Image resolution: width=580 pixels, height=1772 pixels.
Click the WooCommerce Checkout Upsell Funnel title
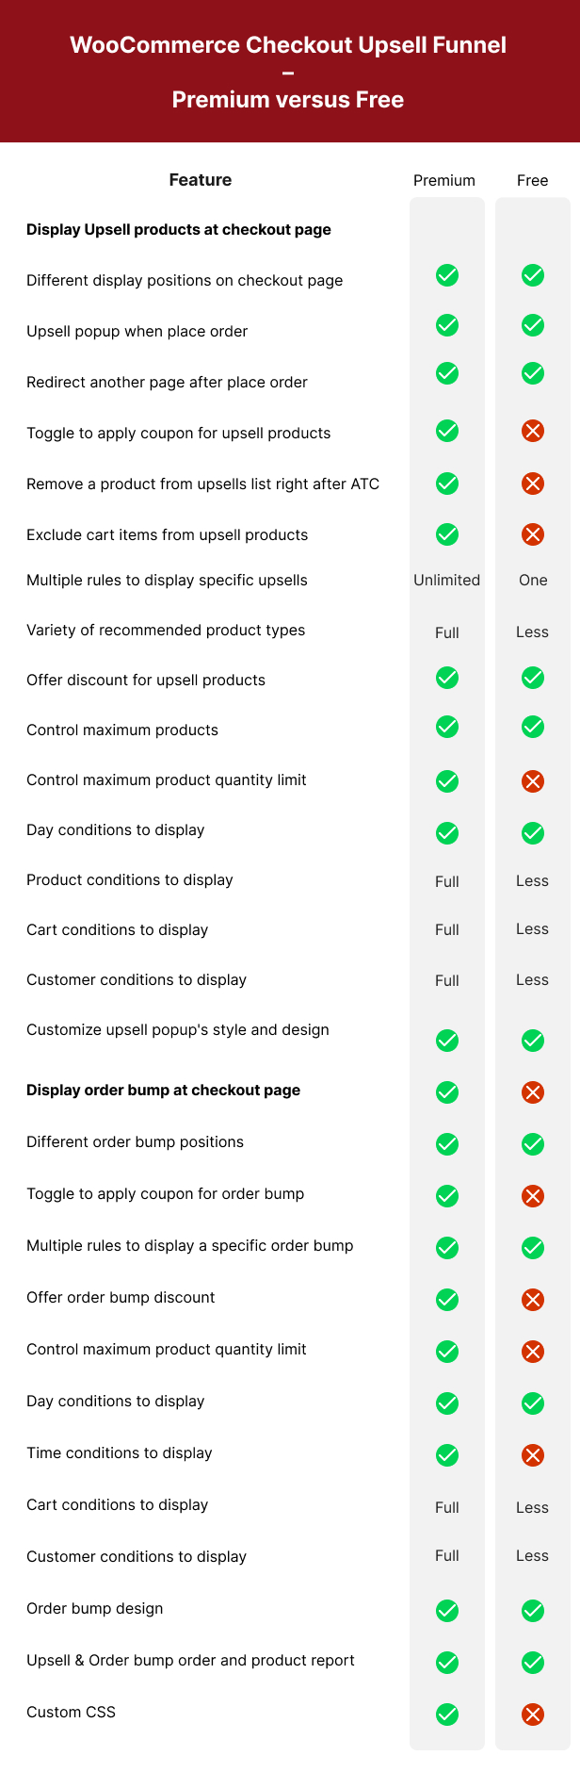coord(288,45)
